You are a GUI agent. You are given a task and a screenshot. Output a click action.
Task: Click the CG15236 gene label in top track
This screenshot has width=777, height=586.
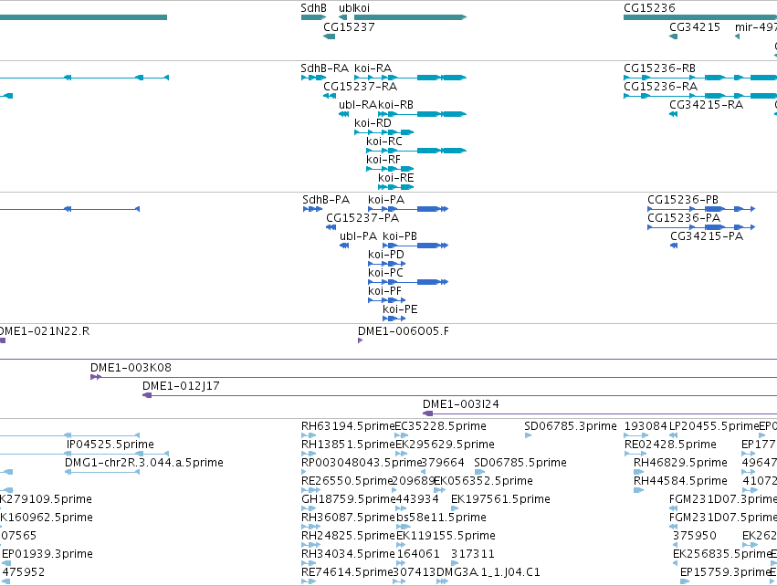coord(649,8)
